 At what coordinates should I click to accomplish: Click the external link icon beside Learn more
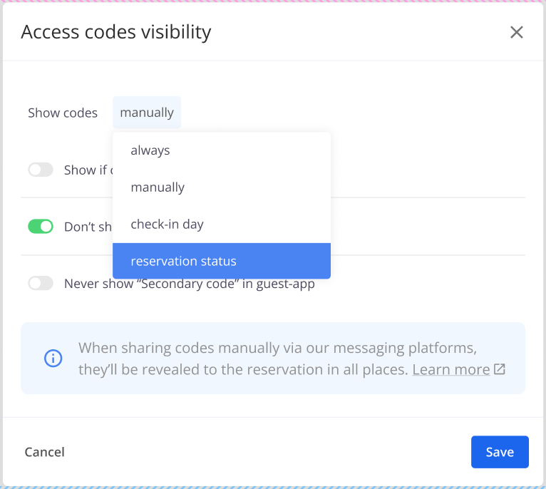pos(500,369)
